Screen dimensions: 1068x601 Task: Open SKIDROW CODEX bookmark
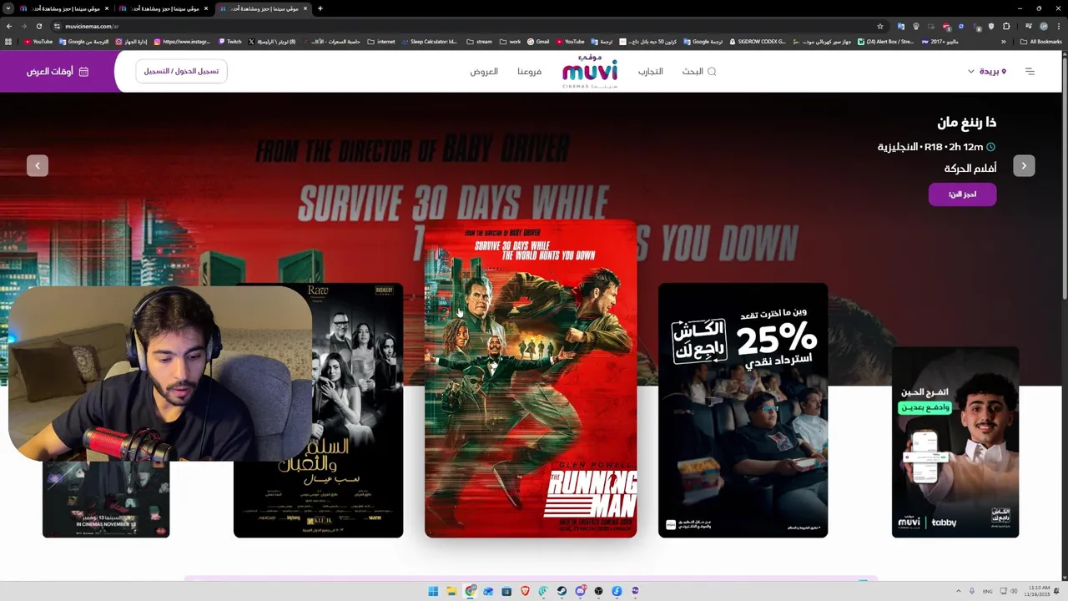[x=758, y=41]
